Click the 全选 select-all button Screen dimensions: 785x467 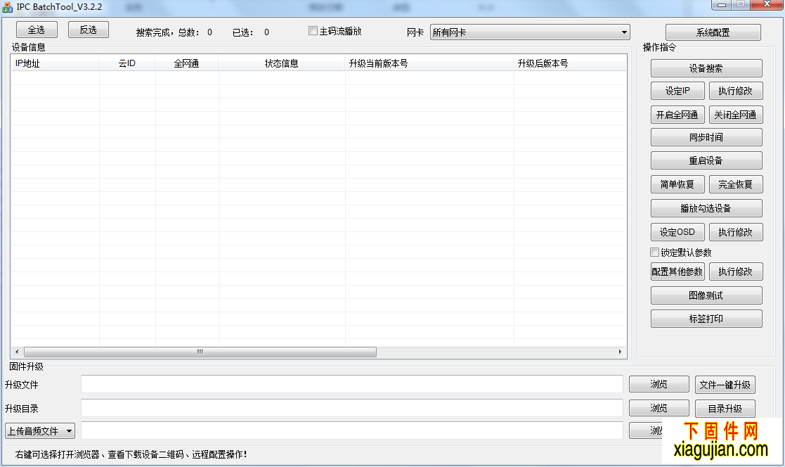37,30
